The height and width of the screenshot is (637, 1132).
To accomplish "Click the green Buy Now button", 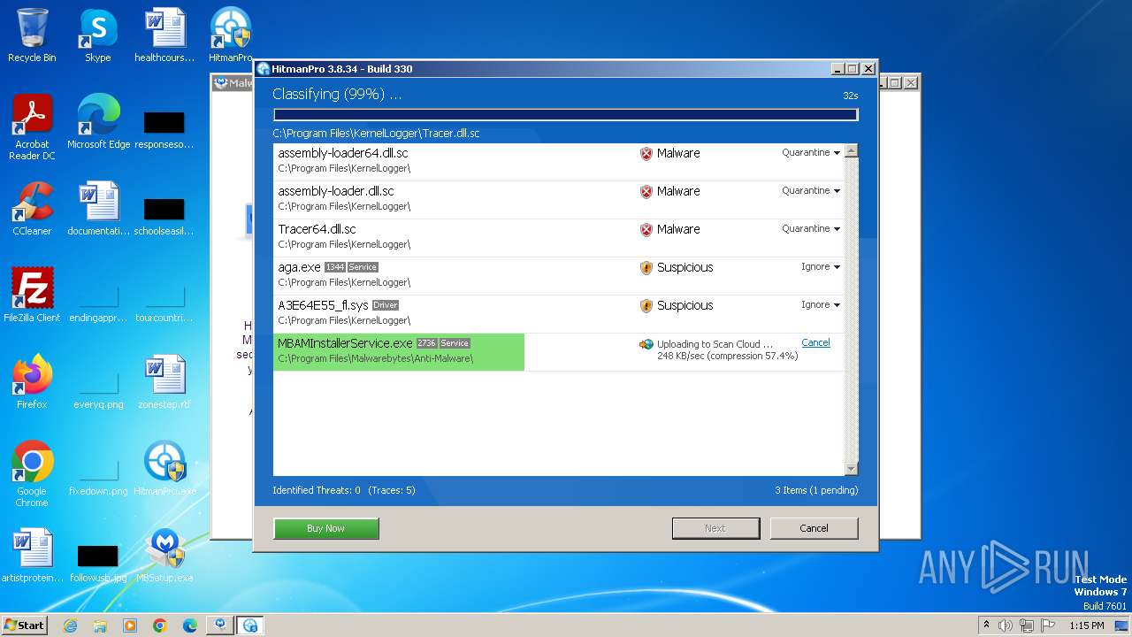I will (x=326, y=528).
